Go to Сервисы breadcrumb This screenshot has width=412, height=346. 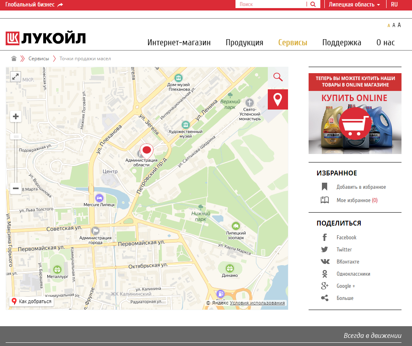click(39, 58)
